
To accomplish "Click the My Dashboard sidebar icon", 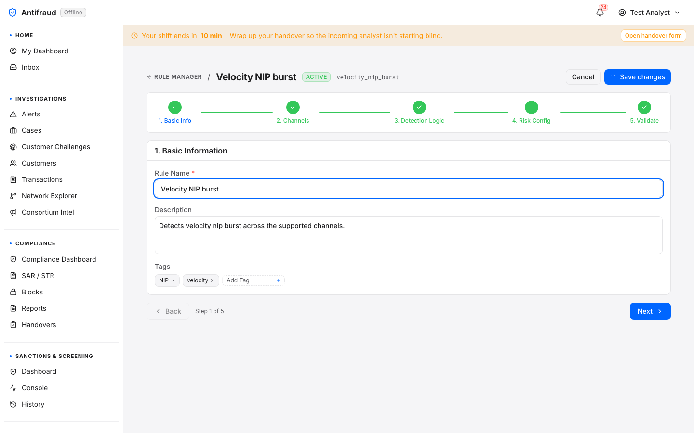I will [13, 51].
